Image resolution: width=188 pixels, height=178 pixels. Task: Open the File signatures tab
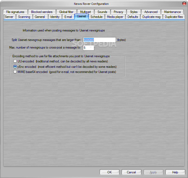point(15,12)
